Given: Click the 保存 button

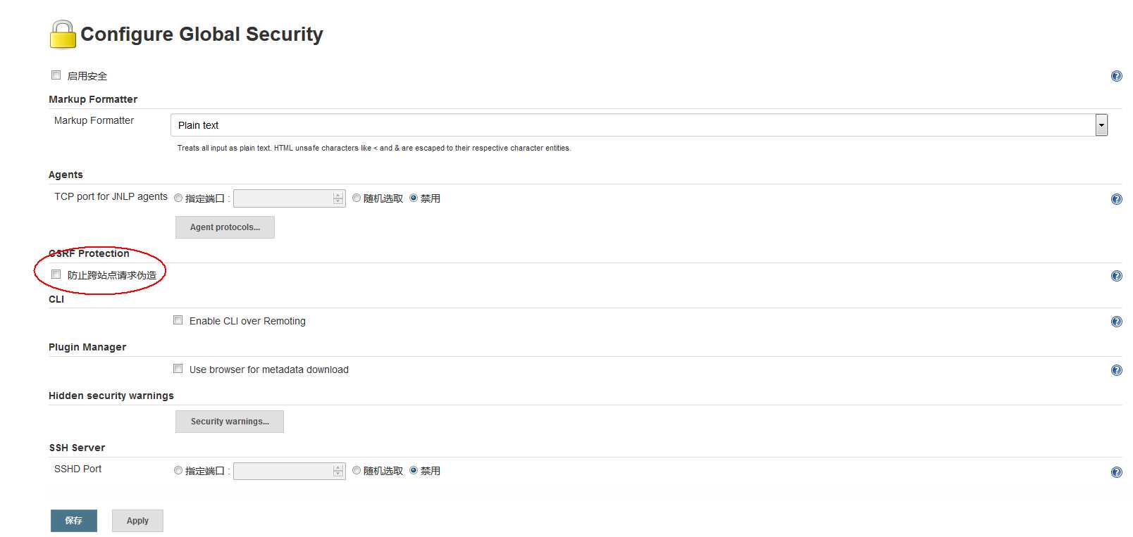Looking at the screenshot, I should click(74, 521).
